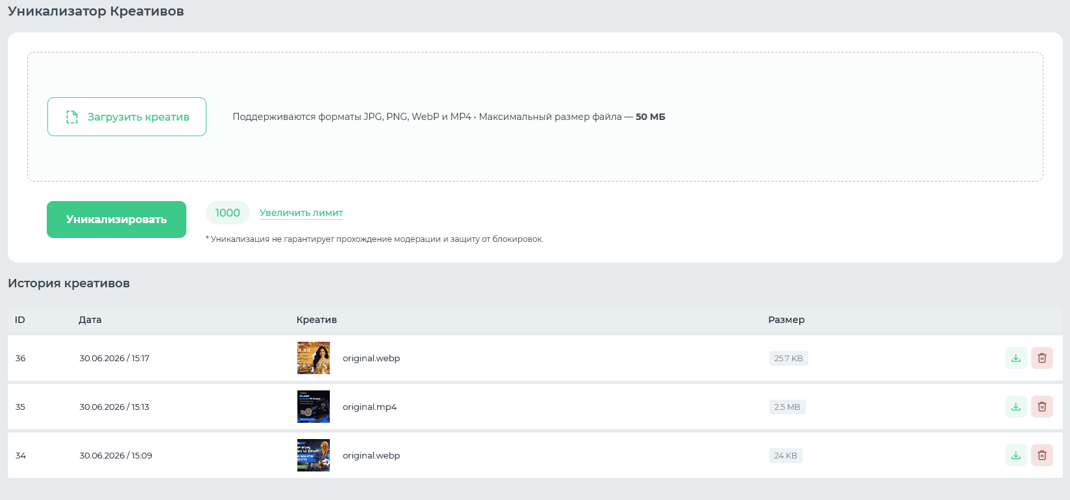Open thumbnail of creative 36
Viewport: 1070px width, 500px height.
coord(314,358)
